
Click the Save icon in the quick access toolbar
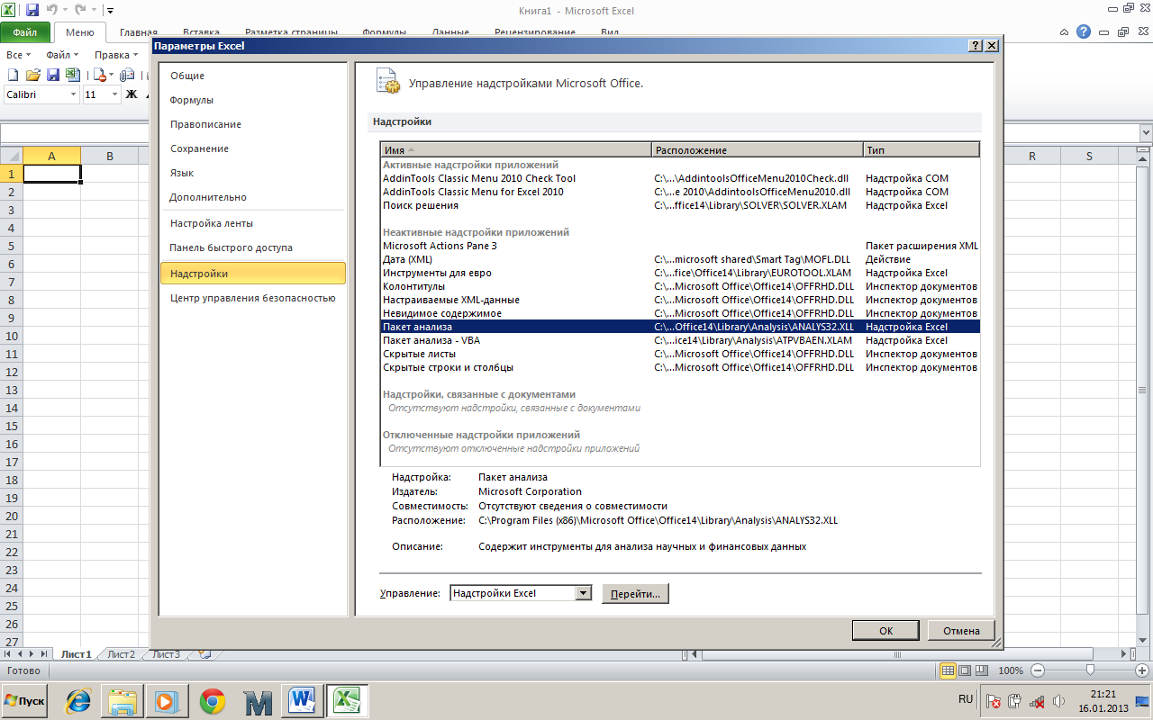tap(32, 11)
